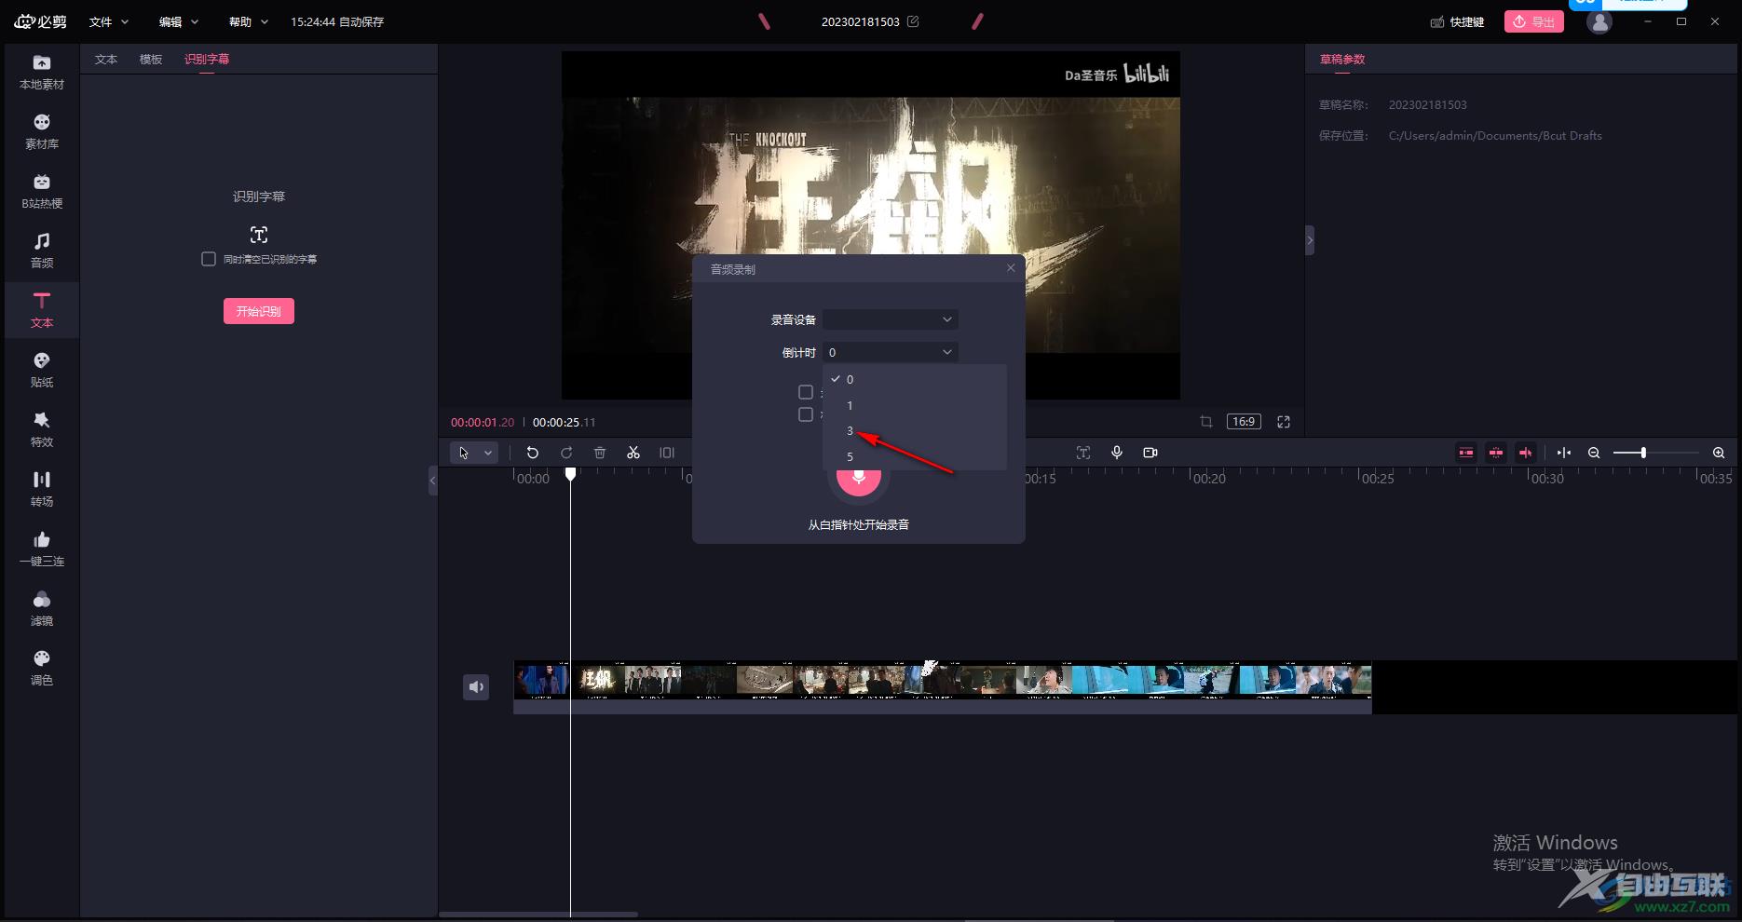Click the pink record microphone button in dialog

tap(858, 478)
